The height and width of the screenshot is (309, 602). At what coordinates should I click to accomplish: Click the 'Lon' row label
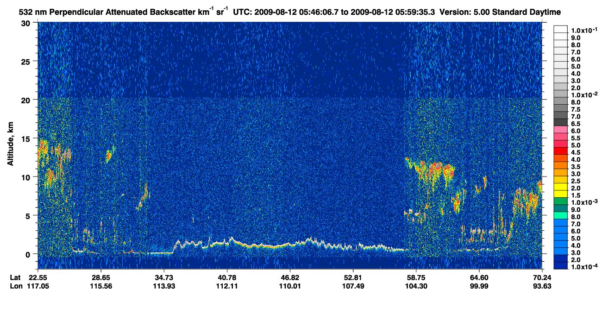16,286
